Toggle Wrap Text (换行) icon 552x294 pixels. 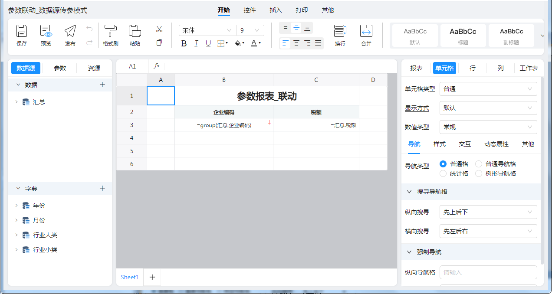click(340, 32)
